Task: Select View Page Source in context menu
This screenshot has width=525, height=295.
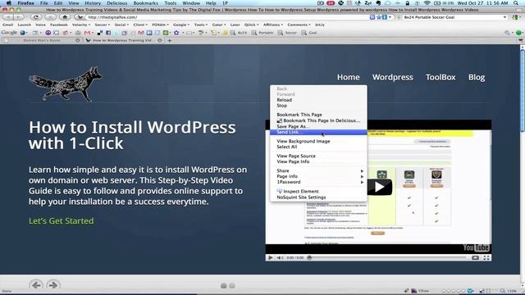Action: coord(318,156)
